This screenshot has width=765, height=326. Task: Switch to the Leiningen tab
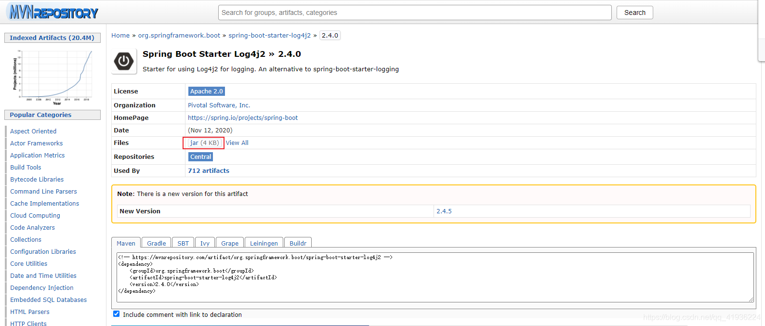coord(264,243)
